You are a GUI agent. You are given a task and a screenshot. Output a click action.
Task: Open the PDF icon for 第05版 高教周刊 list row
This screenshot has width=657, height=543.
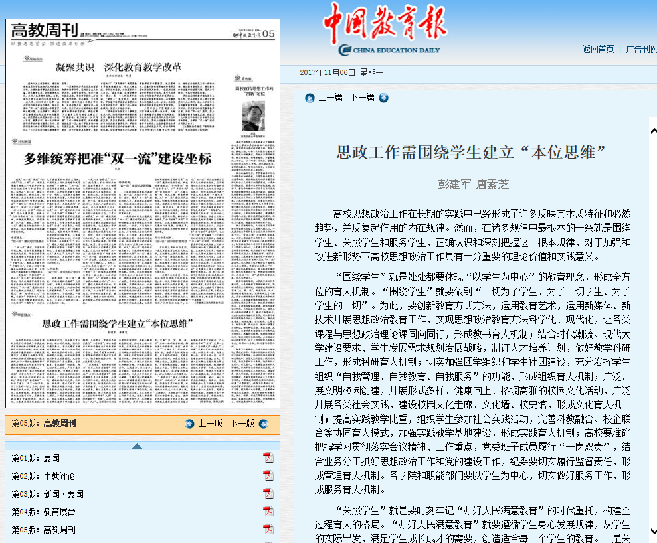pos(268,529)
